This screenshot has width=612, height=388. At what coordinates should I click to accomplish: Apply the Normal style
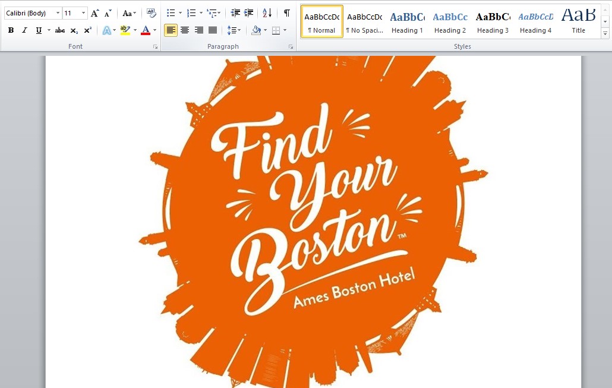coord(322,21)
